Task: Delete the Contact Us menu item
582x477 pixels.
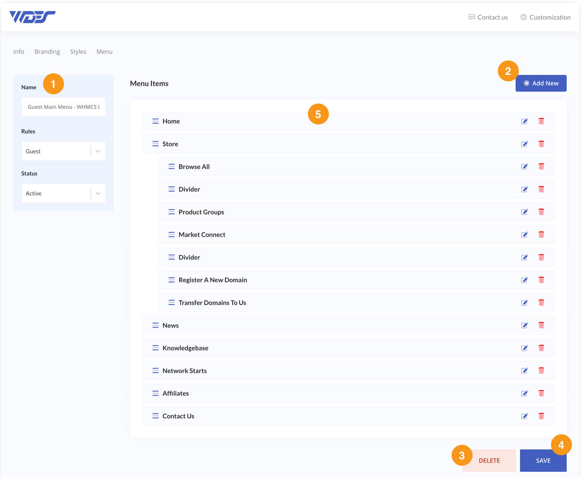Action: click(x=541, y=416)
